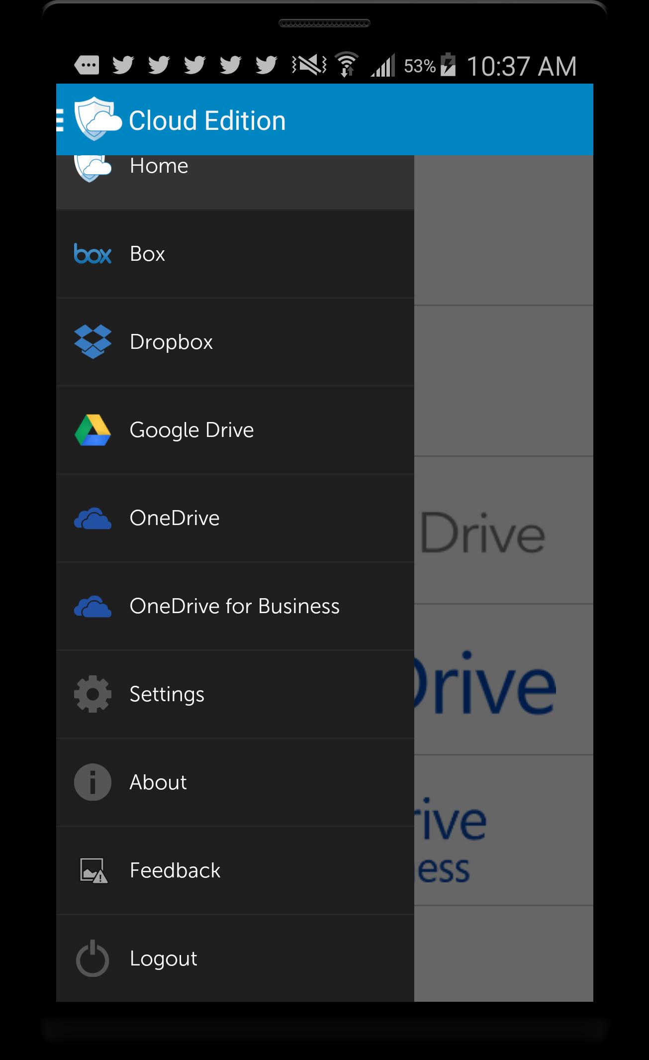Choose Google Drive from the list
This screenshot has height=1060, width=649.
coord(191,430)
